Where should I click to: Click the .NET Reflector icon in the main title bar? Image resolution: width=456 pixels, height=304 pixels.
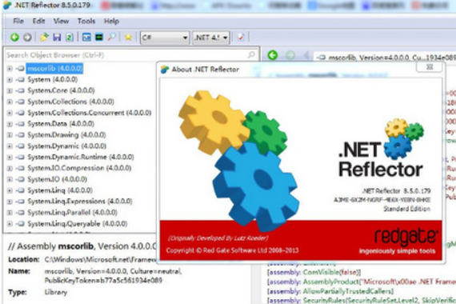(x=7, y=6)
